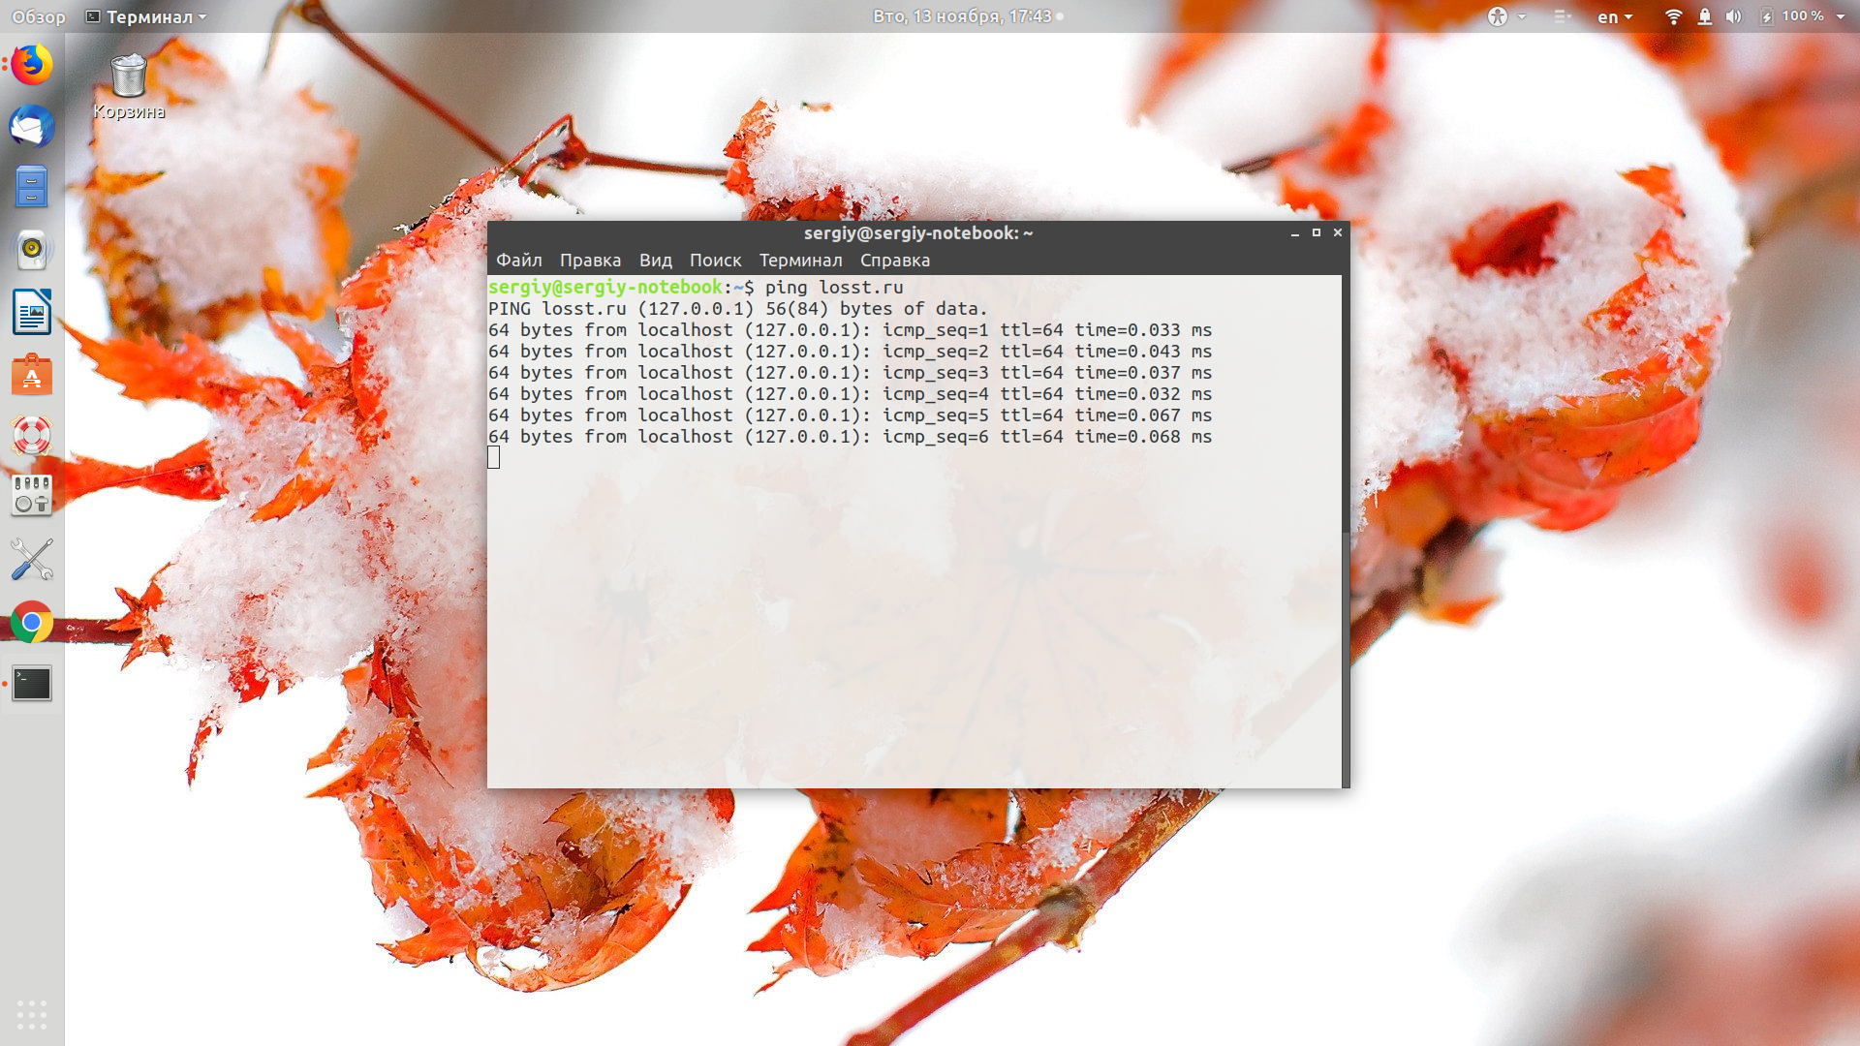Launch Rhythmbox music player icon

32,249
